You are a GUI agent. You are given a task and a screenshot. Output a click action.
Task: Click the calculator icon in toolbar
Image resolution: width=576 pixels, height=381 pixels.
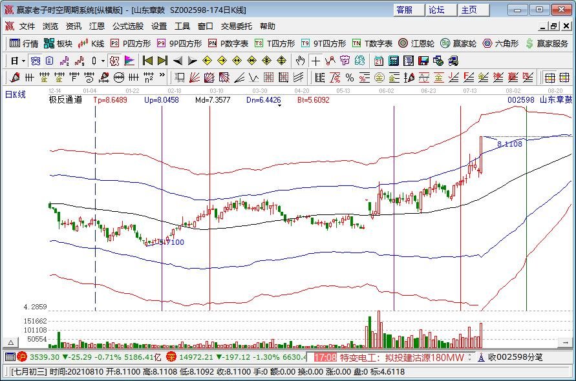[393, 61]
